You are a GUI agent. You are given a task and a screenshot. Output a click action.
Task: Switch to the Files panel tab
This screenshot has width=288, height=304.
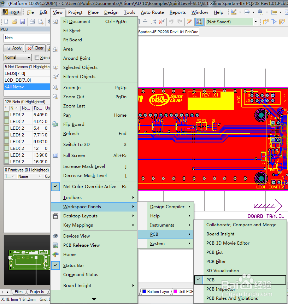click(x=19, y=292)
